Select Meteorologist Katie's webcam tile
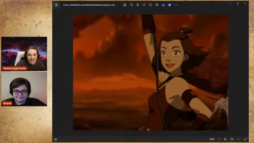 click(x=24, y=54)
